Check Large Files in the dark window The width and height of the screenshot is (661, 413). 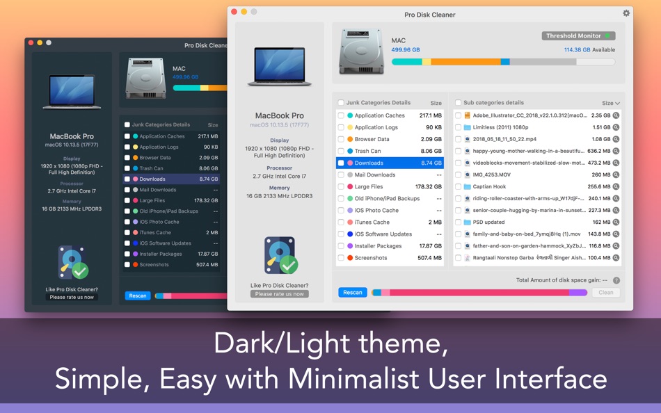click(127, 201)
